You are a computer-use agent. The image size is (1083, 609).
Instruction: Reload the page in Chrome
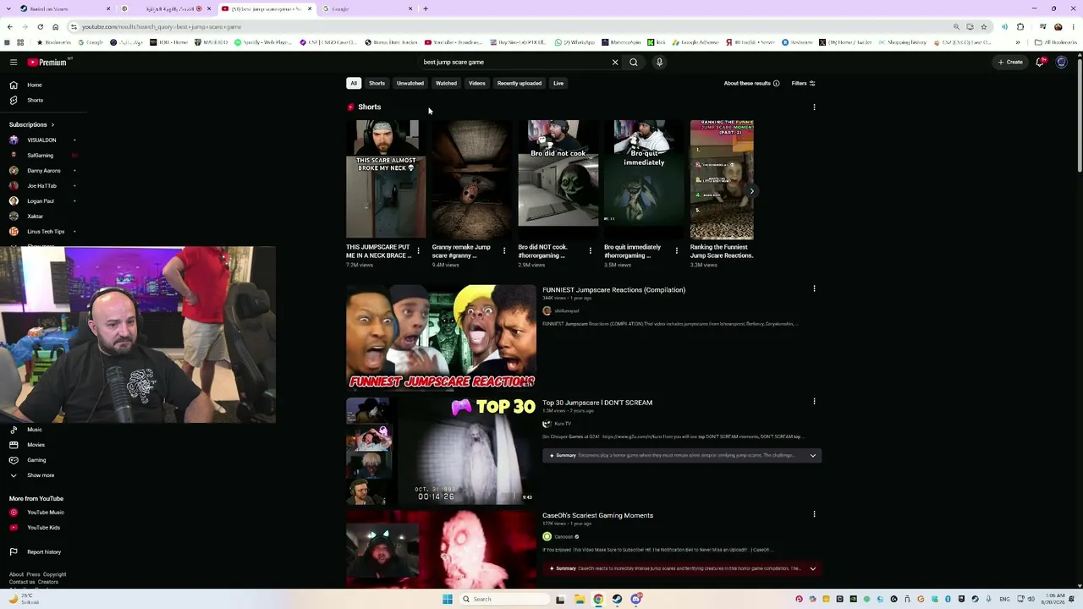tap(40, 27)
